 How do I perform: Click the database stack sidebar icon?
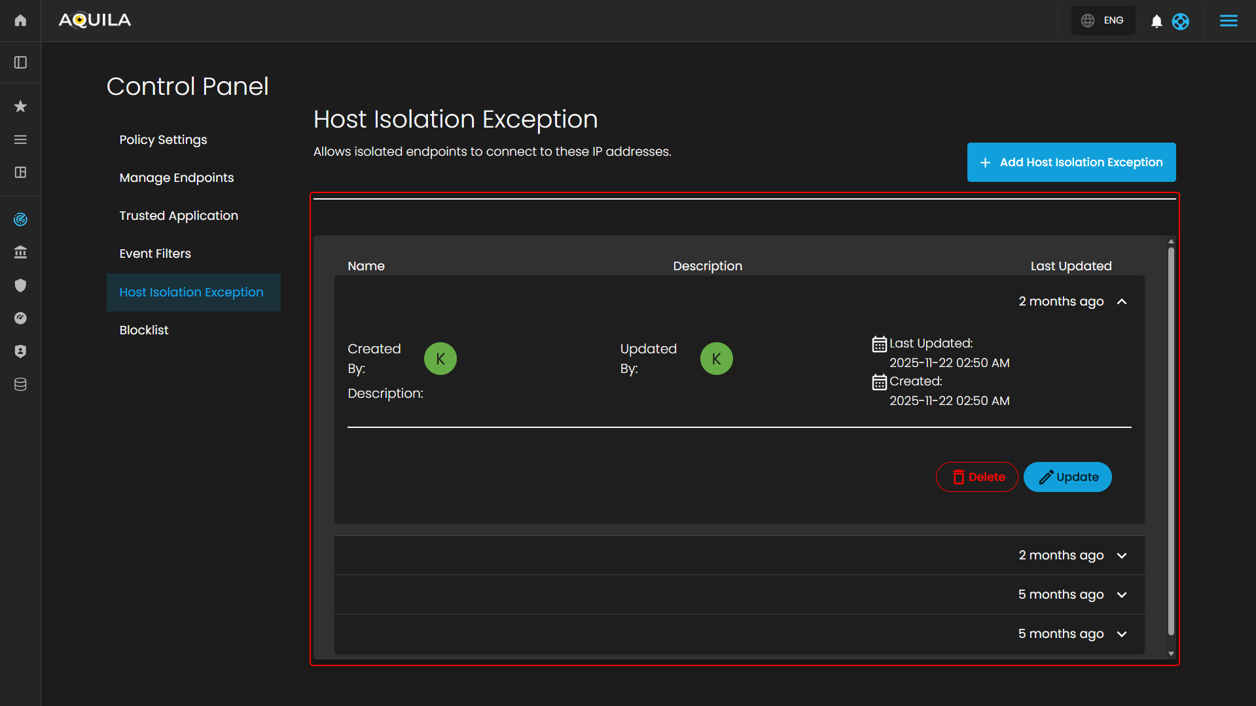(20, 384)
